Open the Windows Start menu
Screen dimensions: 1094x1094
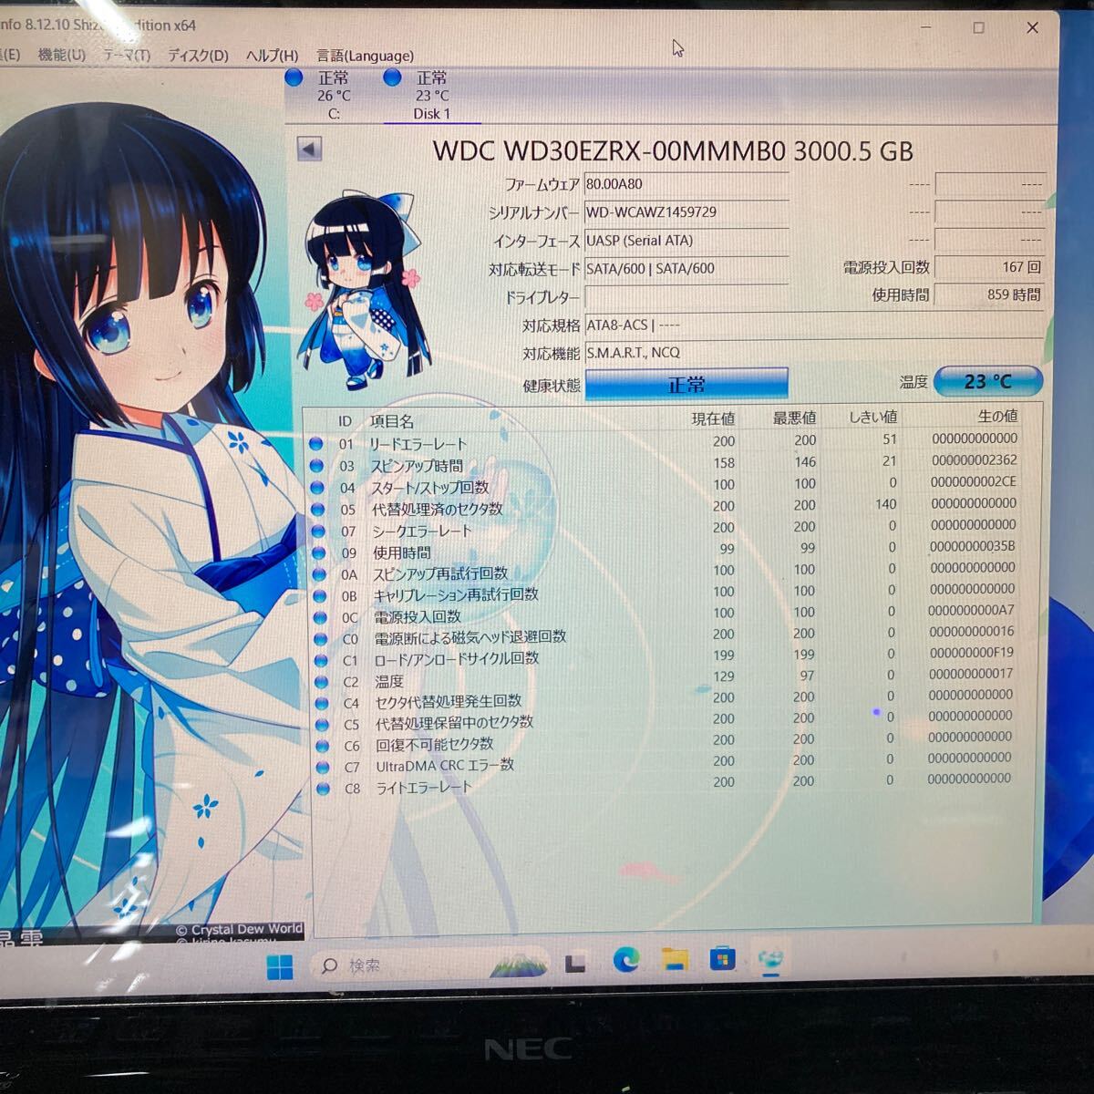coord(280,965)
